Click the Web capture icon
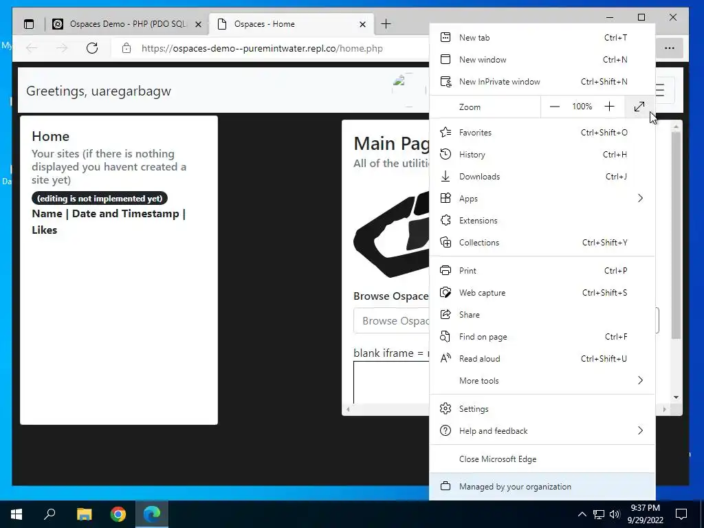 (x=445, y=292)
